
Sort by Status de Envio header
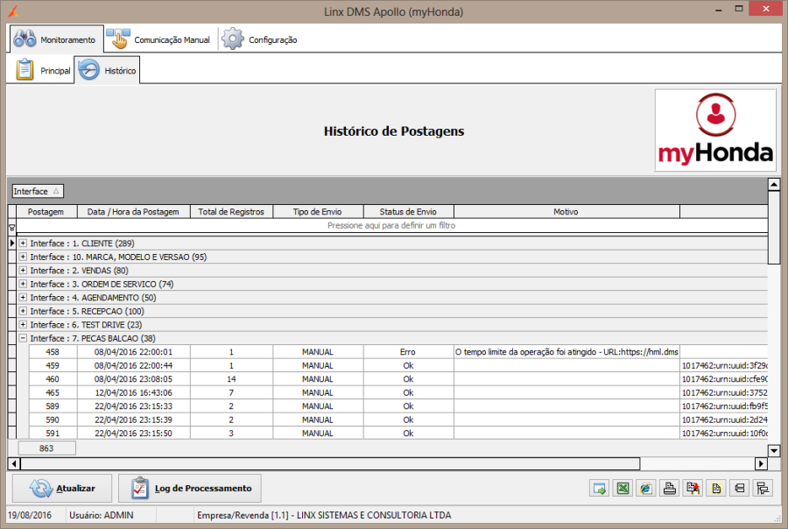(408, 212)
